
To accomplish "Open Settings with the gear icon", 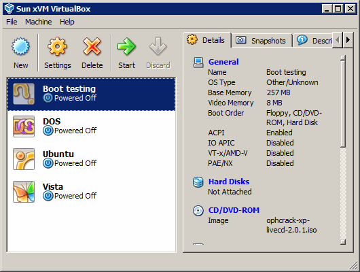I will click(58, 46).
